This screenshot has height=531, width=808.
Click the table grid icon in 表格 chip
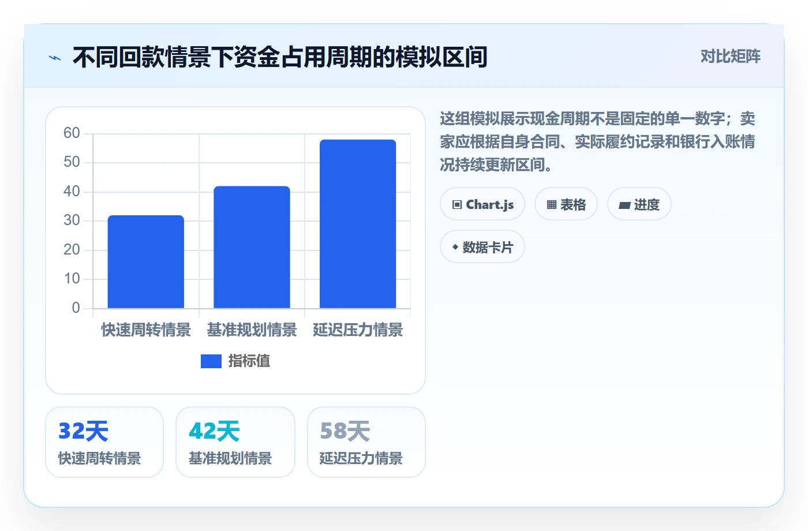(552, 205)
